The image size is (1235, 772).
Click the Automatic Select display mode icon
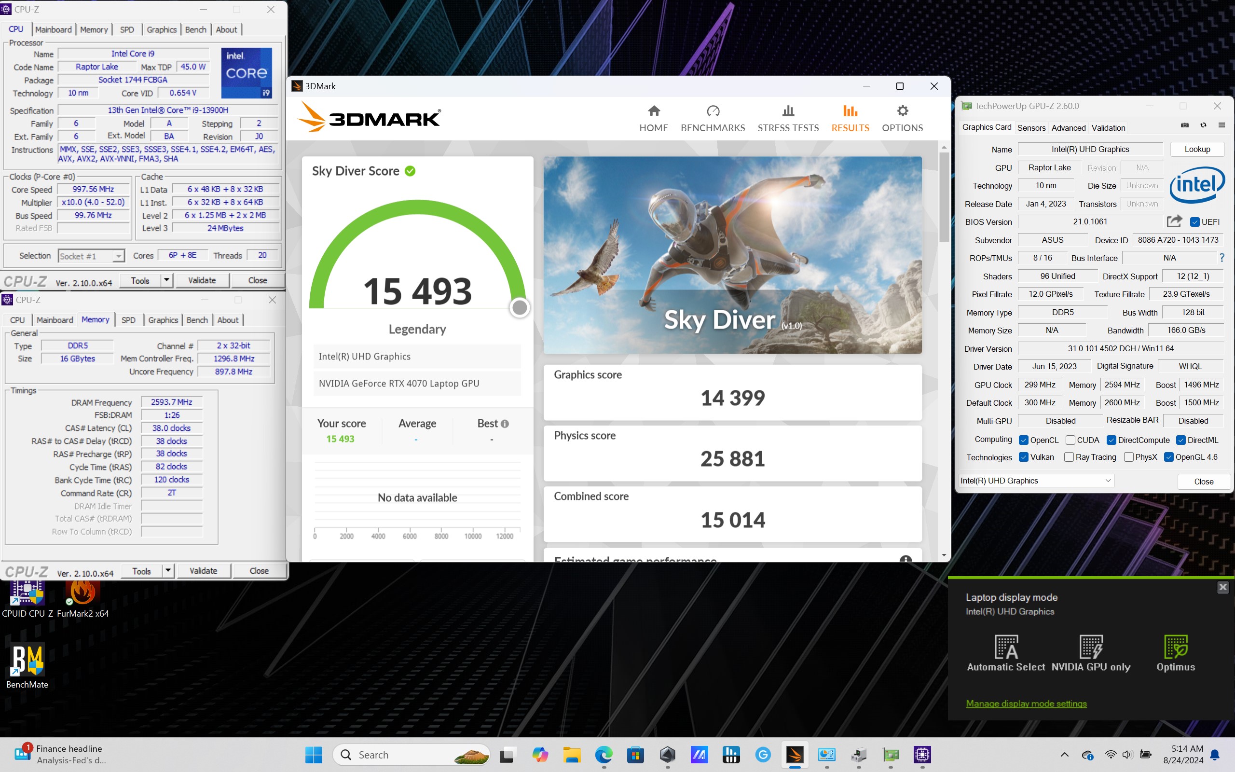(1006, 647)
